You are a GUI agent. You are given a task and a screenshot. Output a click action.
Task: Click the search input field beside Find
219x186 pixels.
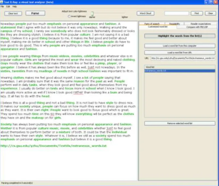177,13
